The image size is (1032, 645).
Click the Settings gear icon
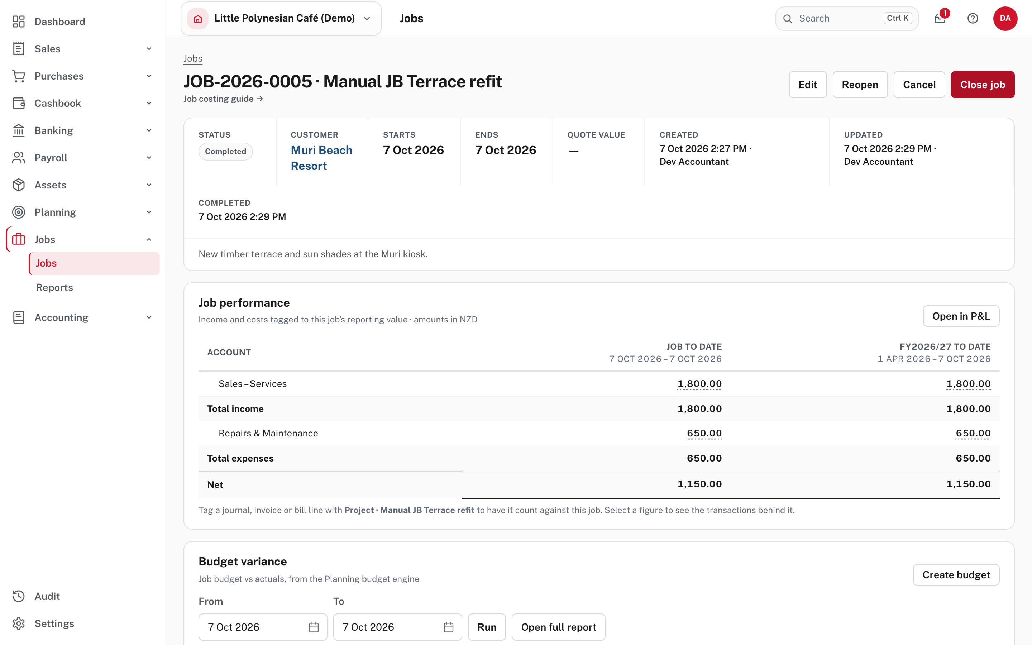tap(18, 623)
